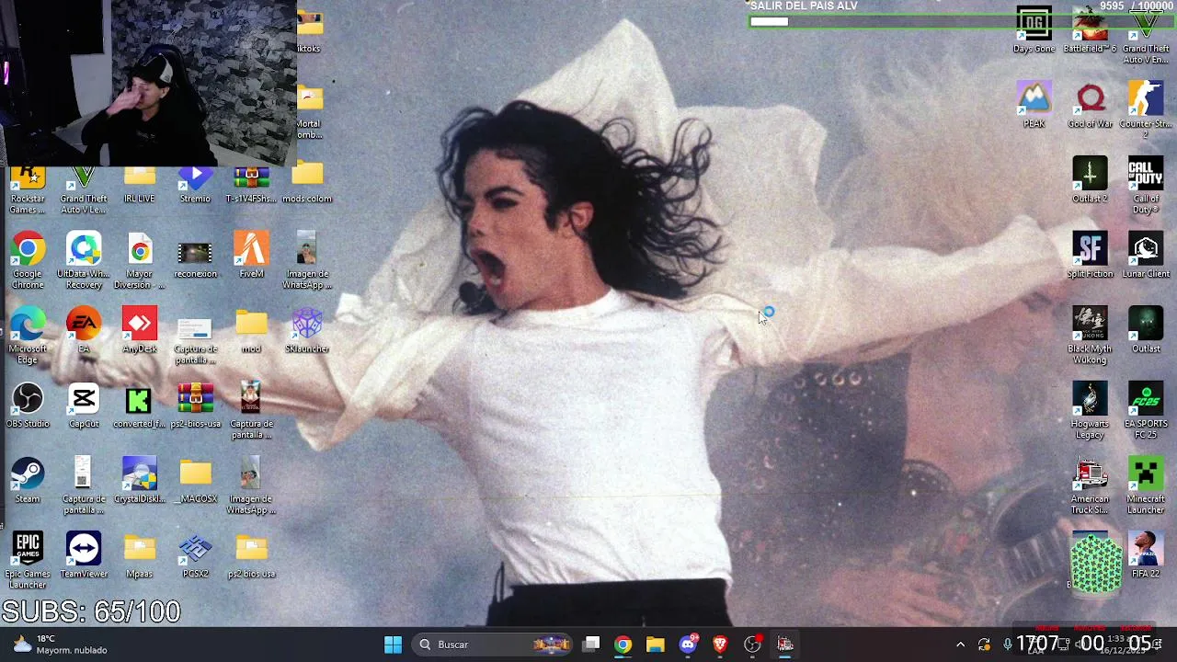Viewport: 1177px width, 662px height.
Task: Switch to American Truck Simulator on taskbar
Action: (x=785, y=645)
